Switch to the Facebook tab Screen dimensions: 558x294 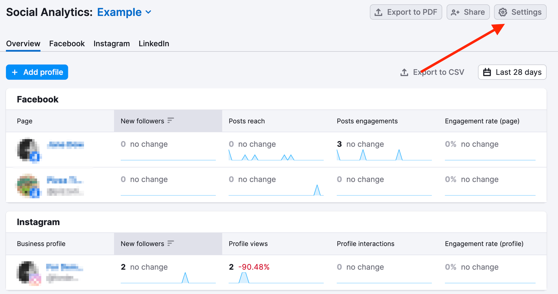(x=67, y=43)
